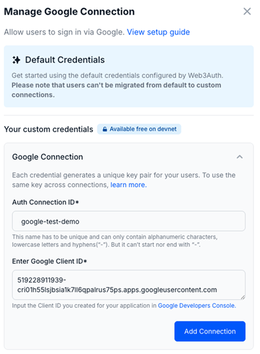Click the Your custom credentials heading

tap(49, 129)
